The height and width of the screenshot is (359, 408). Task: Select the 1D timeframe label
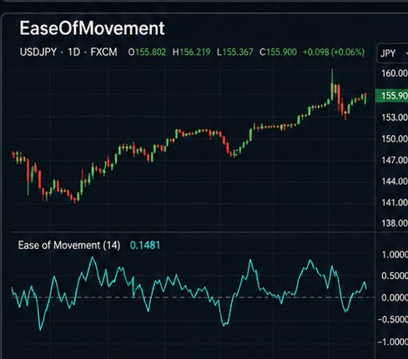(74, 52)
